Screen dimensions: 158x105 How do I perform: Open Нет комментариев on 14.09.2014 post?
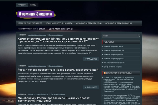[56, 66]
